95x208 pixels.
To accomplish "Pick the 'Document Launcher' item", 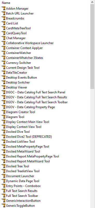I will pos(20,176).
